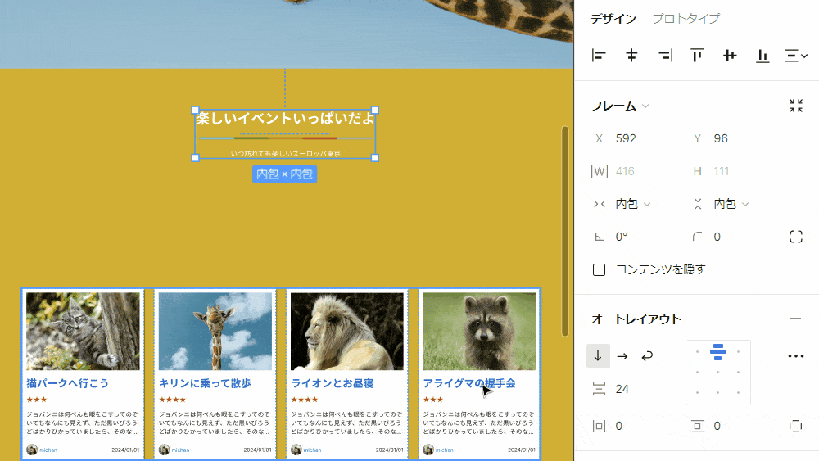Click card title ライオンとお昼寝
The image size is (819, 461).
333,384
